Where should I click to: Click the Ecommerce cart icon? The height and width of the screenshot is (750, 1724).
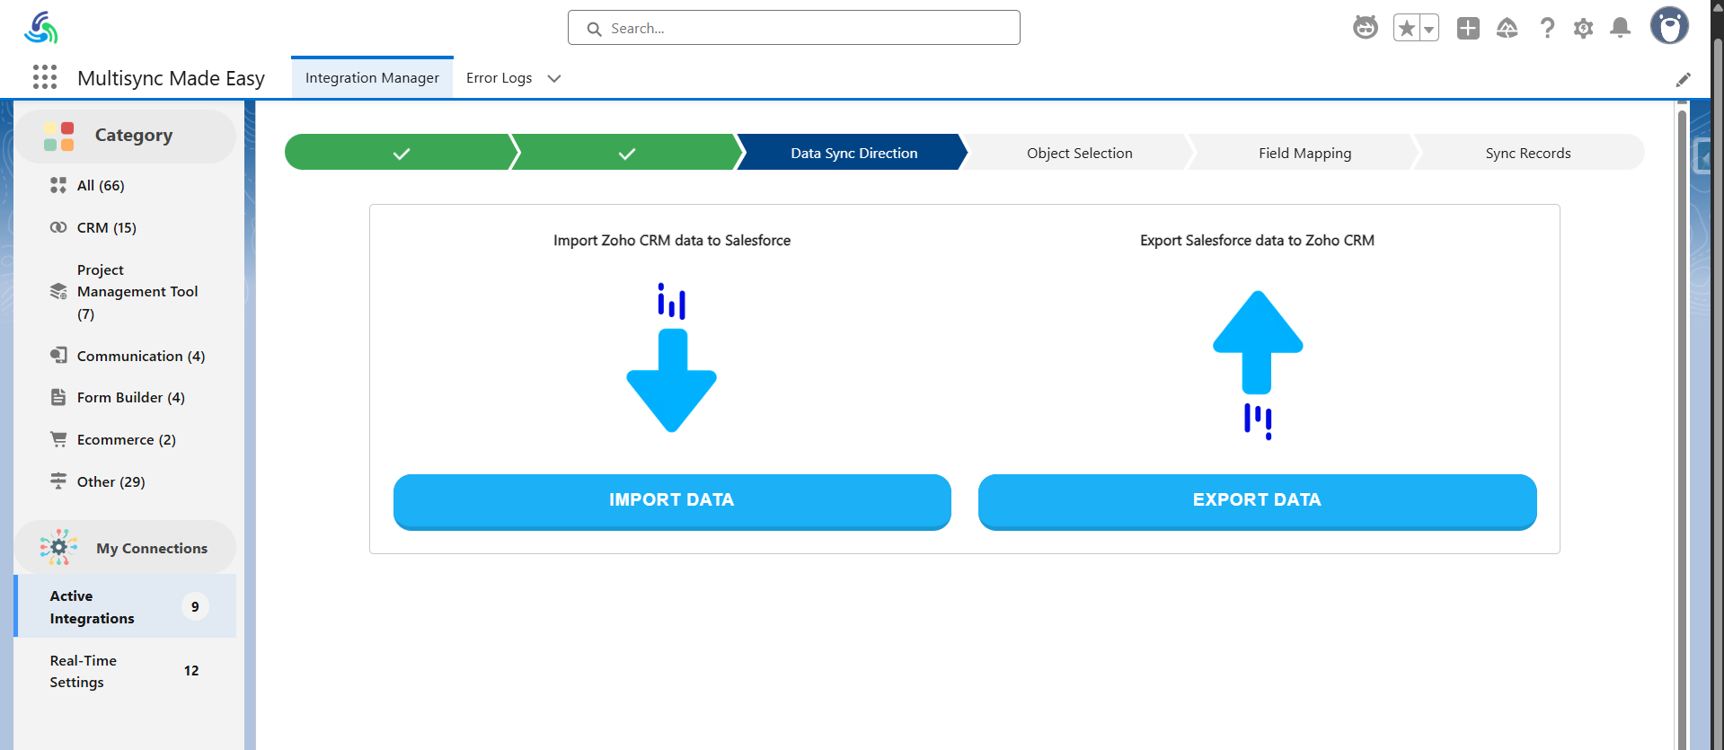click(58, 439)
